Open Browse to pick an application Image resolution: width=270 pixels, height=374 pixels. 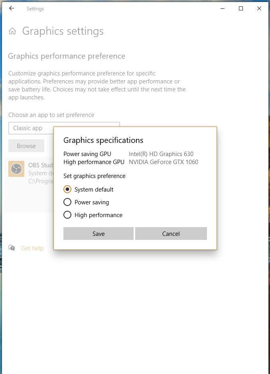tap(26, 146)
